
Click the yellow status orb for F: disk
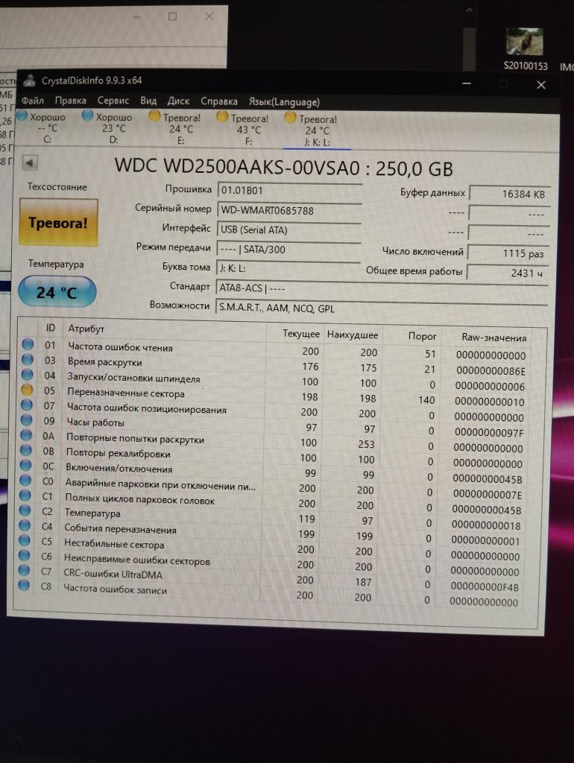(x=222, y=116)
